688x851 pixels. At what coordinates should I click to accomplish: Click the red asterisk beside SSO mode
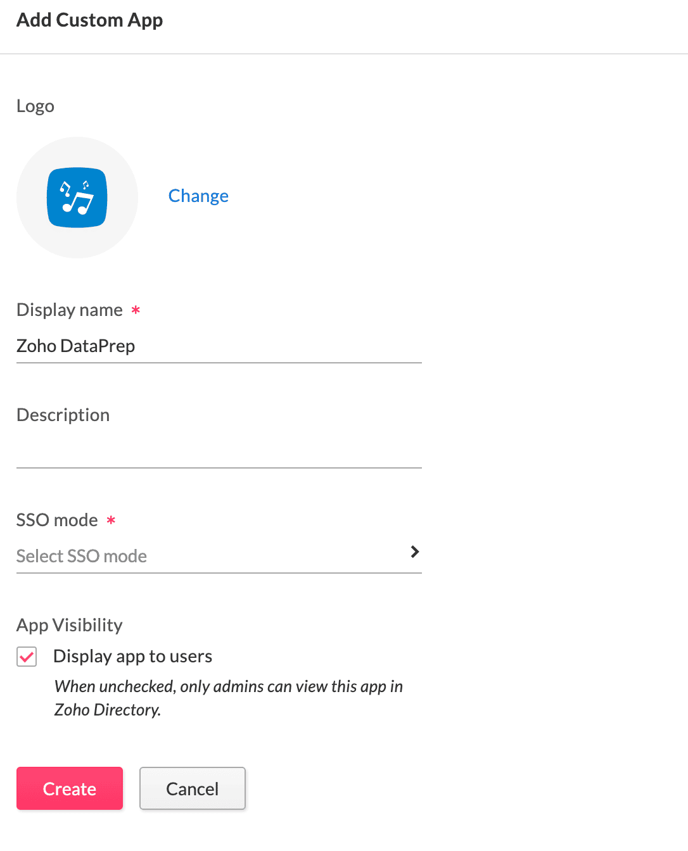tap(111, 520)
